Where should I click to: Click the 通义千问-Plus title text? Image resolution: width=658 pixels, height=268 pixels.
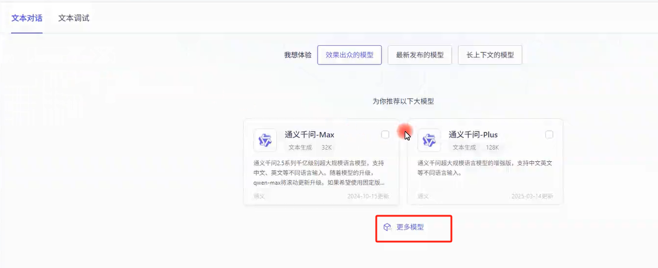point(473,135)
